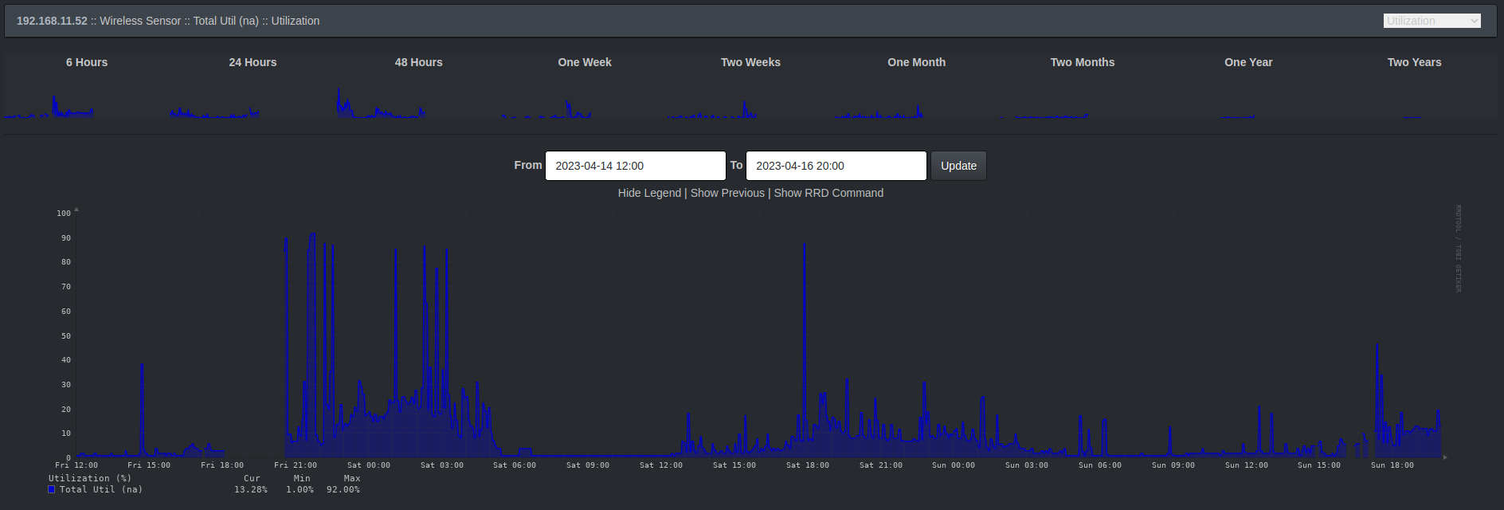The image size is (1504, 510).
Task: Click the Hide Legend link
Action: 649,193
